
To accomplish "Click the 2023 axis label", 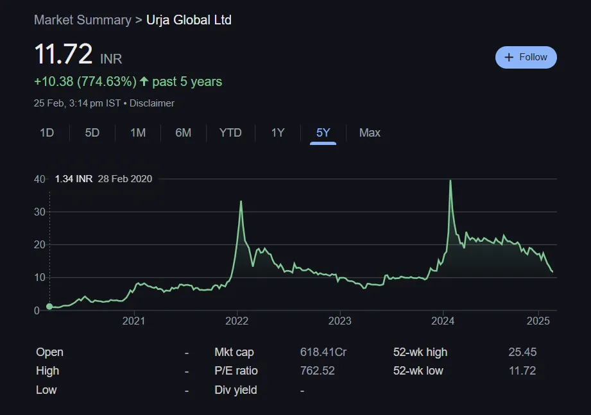I will point(339,321).
